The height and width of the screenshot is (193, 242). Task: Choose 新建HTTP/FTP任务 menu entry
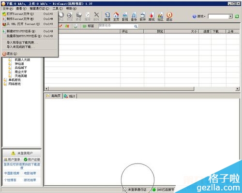click(30, 31)
